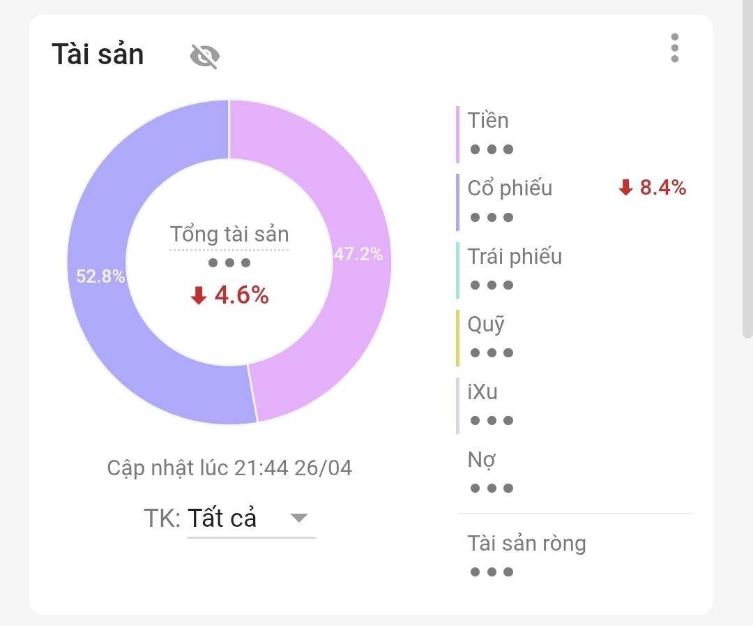Click the red down arrow beside 8.4%
Viewport: 753px width, 626px height.
pos(625,188)
